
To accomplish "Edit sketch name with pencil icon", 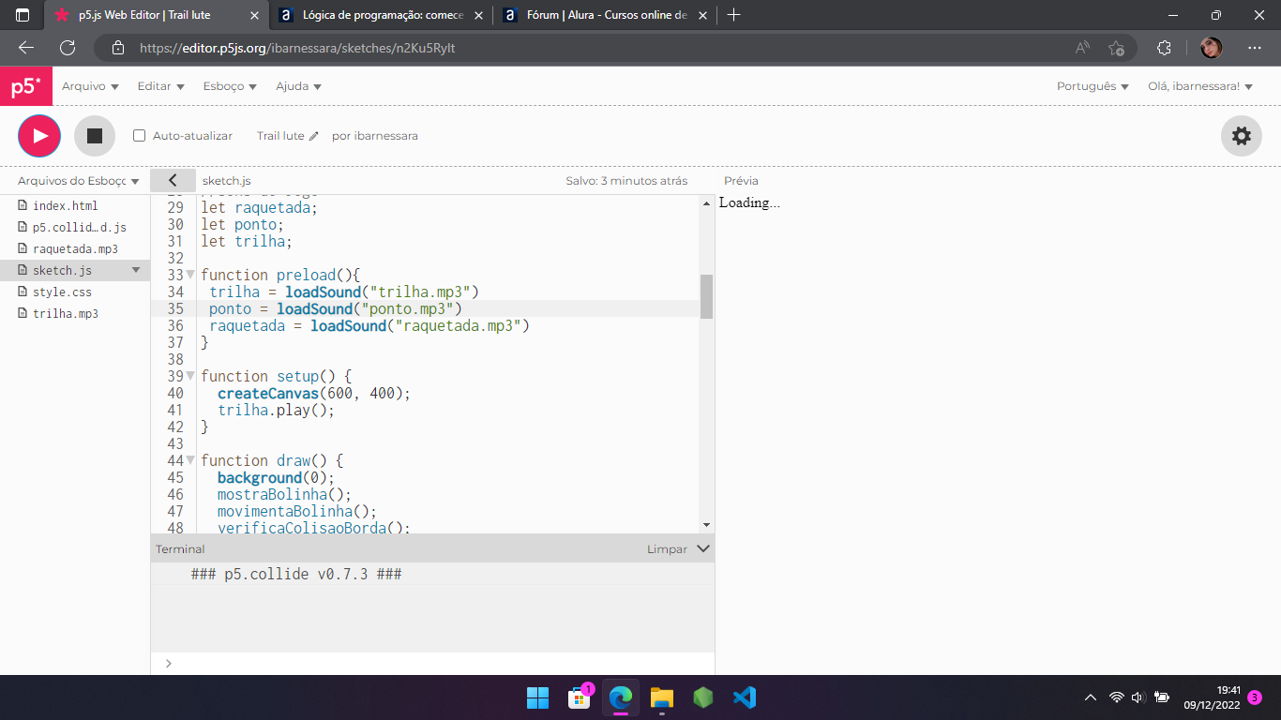I will tap(314, 136).
